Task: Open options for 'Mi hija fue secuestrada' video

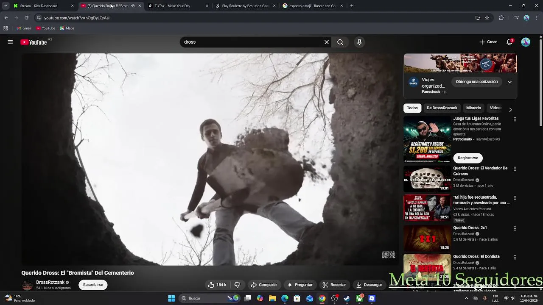Action: (x=515, y=198)
